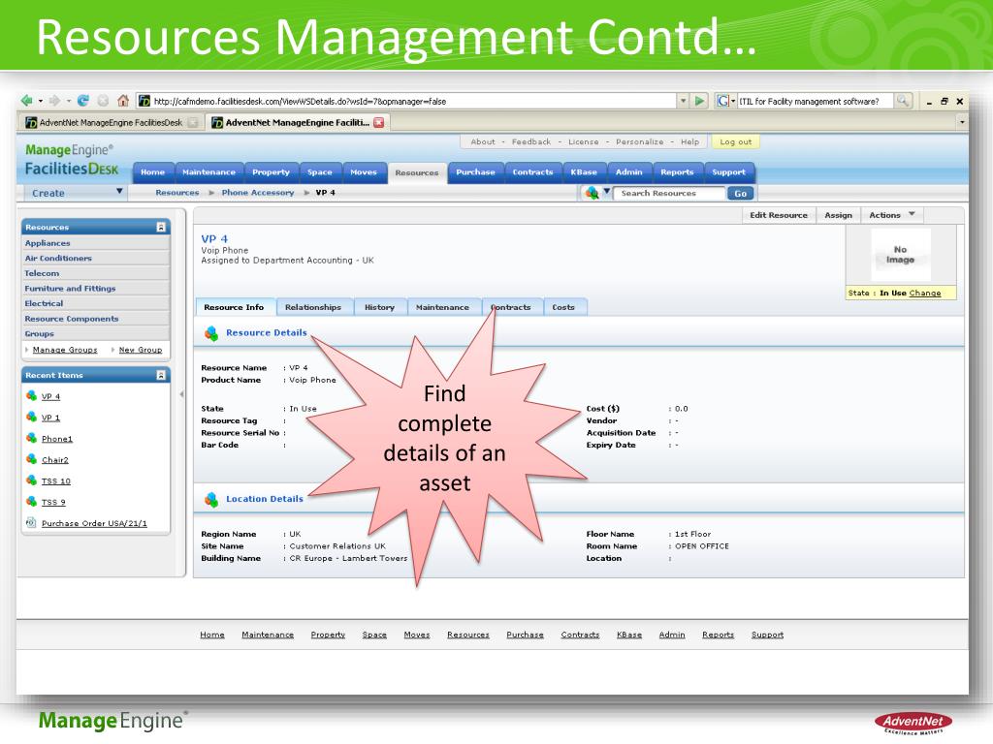Click the Assign button

click(838, 215)
